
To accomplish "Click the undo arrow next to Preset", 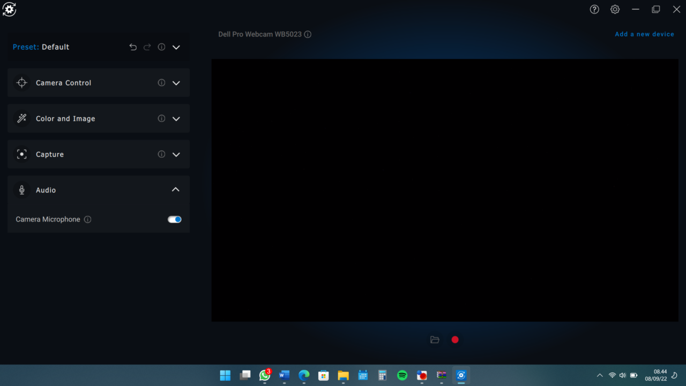I will coord(133,47).
